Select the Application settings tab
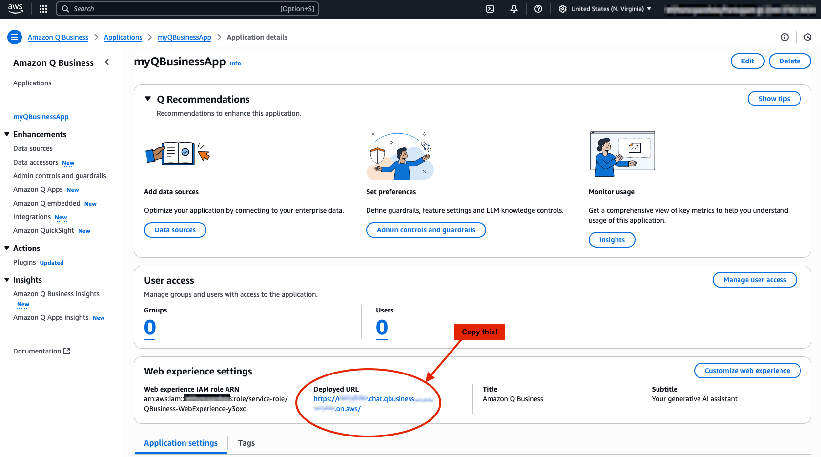821x457 pixels. point(181,443)
